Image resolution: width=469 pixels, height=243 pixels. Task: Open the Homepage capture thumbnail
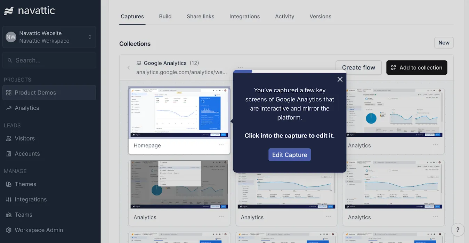coord(179,112)
